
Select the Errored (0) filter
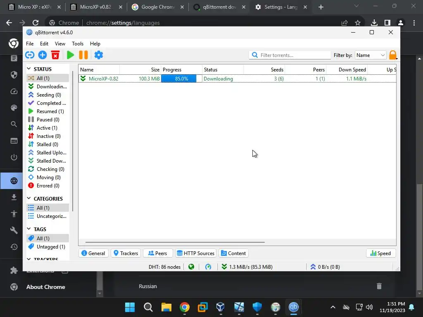point(48,186)
